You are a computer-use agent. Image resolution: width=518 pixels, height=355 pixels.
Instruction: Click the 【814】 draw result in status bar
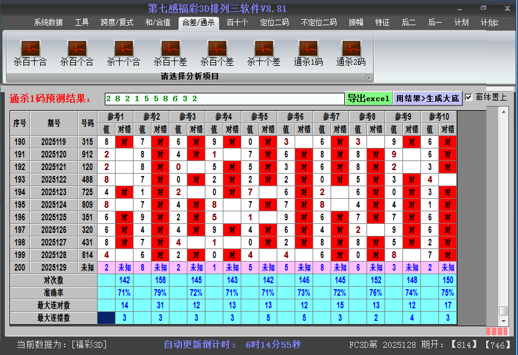[464, 345]
